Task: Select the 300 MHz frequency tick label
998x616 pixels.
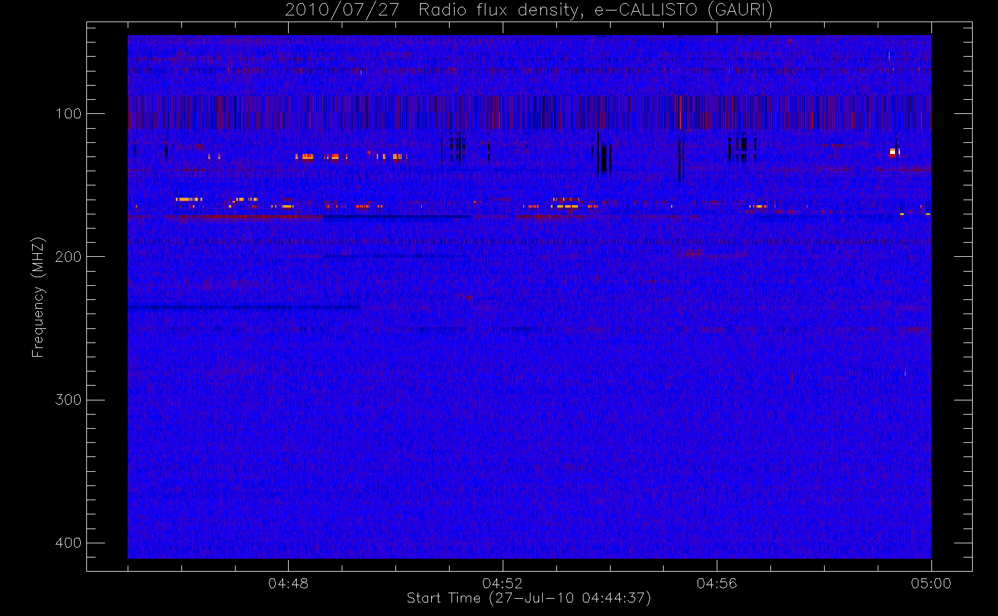Action: tap(68, 400)
